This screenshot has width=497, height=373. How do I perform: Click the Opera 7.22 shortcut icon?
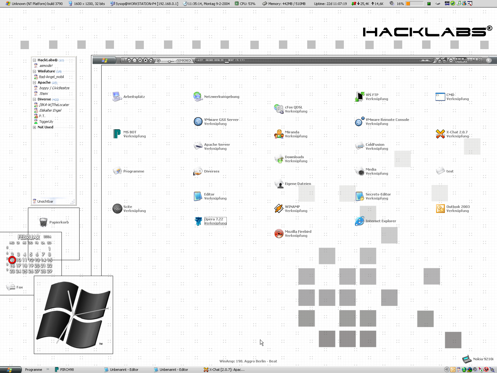pos(198,221)
